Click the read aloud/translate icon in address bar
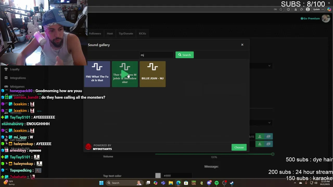Image resolution: width=333 pixels, height=187 pixels. pyautogui.click(x=275, y=9)
